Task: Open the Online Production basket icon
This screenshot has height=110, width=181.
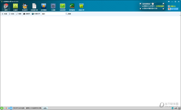Action: pyautogui.click(x=25, y=7)
